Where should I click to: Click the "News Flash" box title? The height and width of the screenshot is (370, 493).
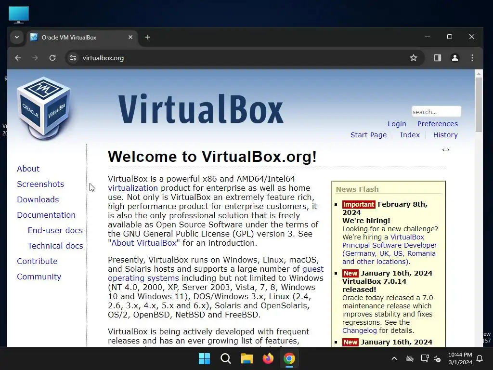[x=357, y=189]
